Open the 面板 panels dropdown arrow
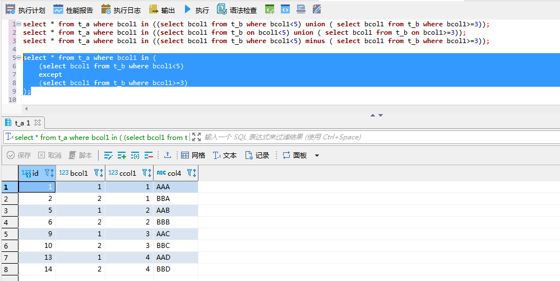Viewport: 560px width, 281px height. coord(317,156)
